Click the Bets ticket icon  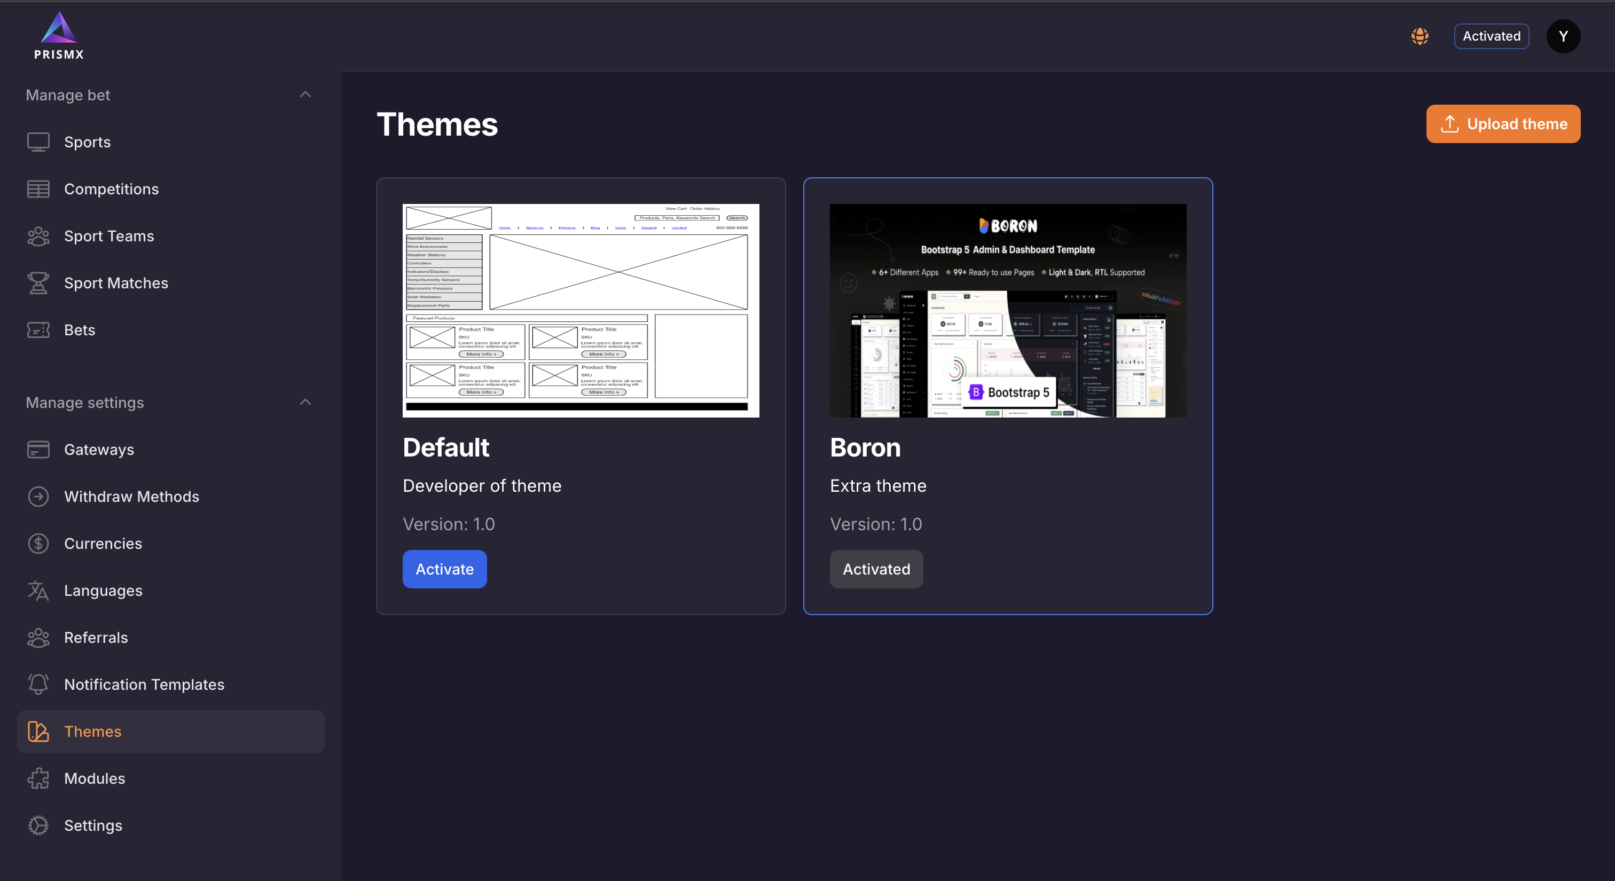[x=38, y=330]
